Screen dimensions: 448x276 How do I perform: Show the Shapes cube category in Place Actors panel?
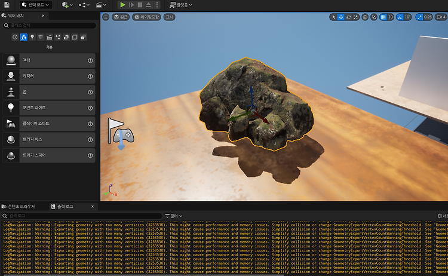[x=41, y=37]
